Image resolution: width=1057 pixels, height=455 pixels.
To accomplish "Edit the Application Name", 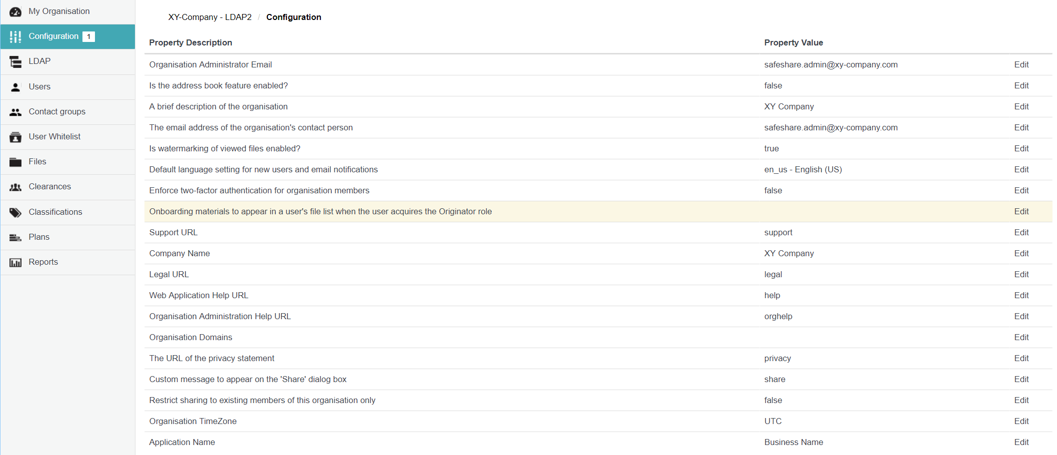I will coord(1021,442).
